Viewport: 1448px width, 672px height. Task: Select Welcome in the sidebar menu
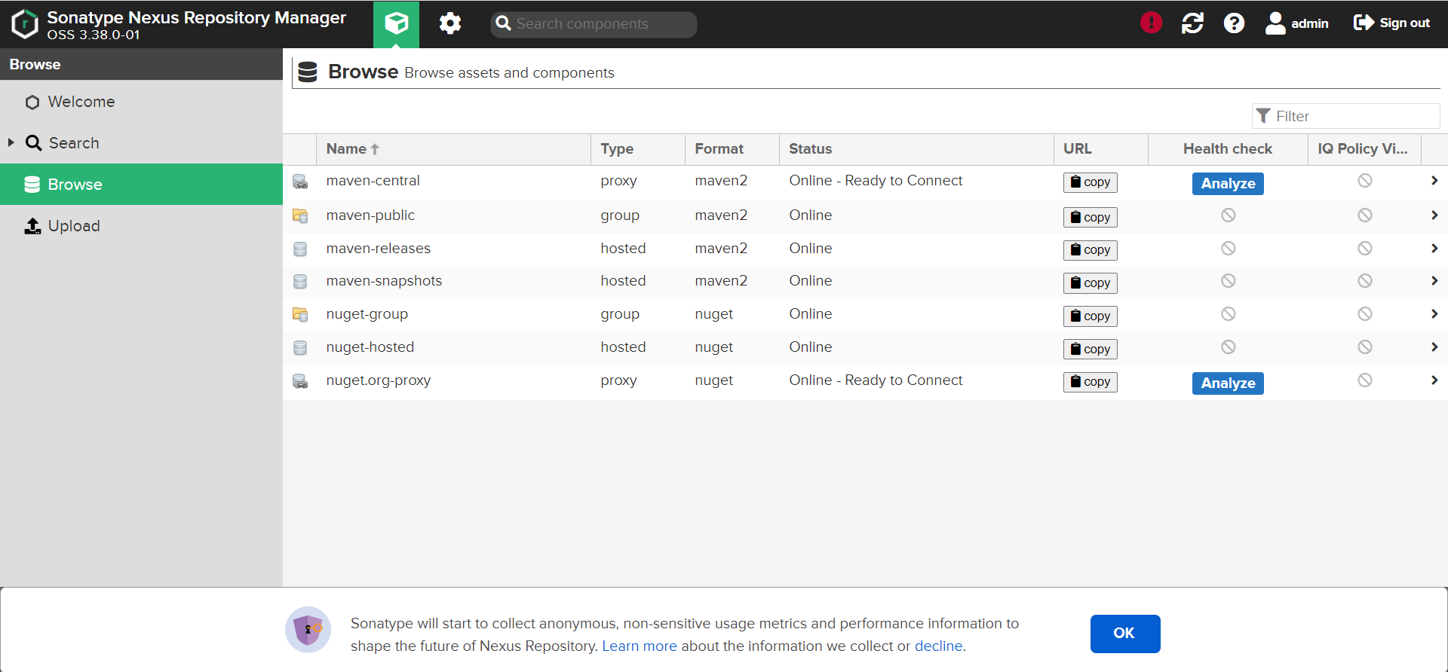(81, 102)
